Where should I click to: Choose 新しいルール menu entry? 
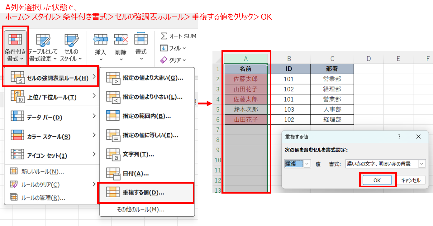(52, 171)
